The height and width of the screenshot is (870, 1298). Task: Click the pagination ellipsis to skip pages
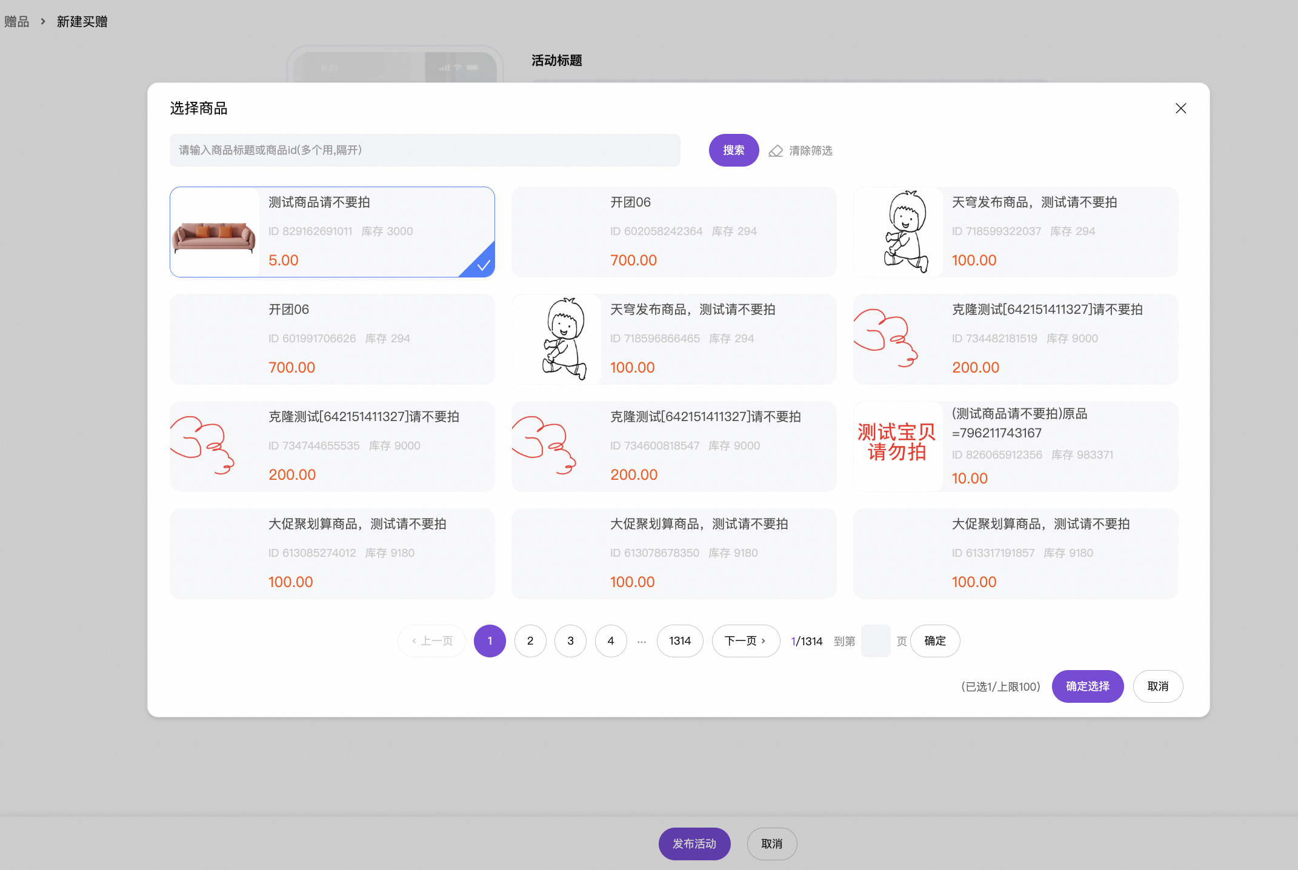click(x=642, y=641)
